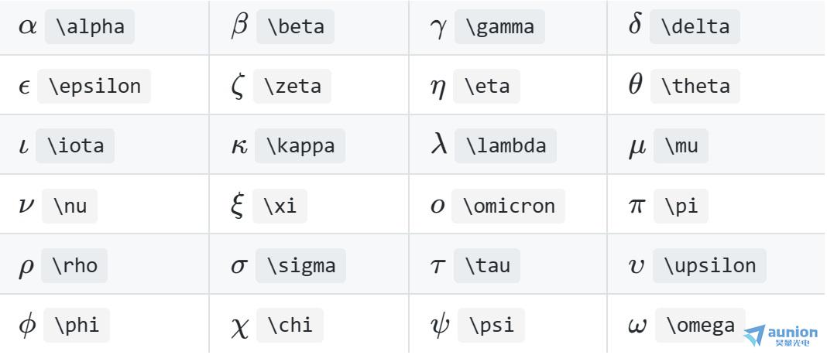This screenshot has width=827, height=355.
Task: Click the \kappa code snippet
Action: [x=300, y=146]
